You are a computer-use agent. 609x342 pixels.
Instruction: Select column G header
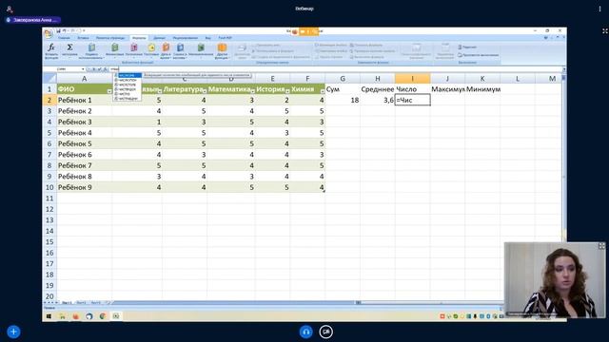click(343, 79)
